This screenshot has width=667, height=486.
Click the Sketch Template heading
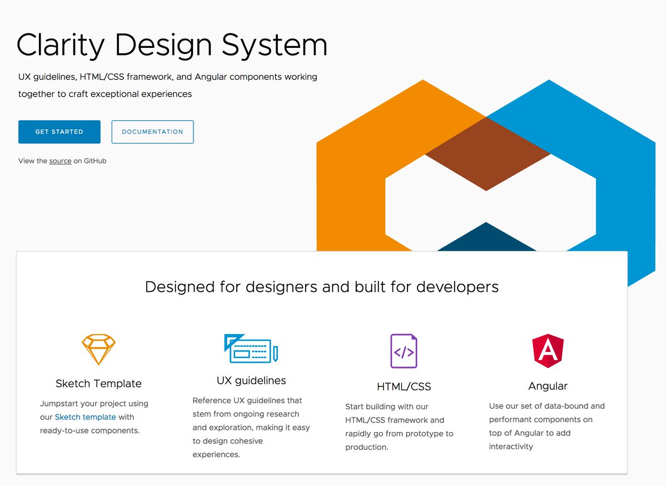click(x=98, y=384)
